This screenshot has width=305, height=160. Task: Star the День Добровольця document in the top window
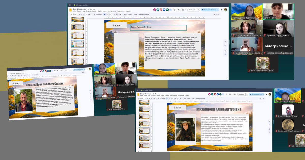[88, 9]
